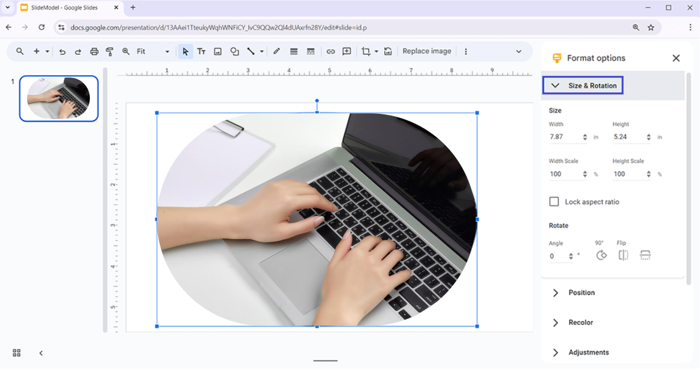This screenshot has width=700, height=370.
Task: Select slide 1 thumbnail in filmstrip
Action: click(59, 98)
